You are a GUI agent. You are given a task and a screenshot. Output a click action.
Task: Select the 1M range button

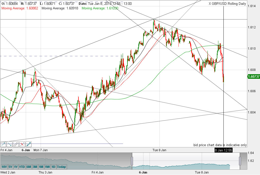[41, 167]
